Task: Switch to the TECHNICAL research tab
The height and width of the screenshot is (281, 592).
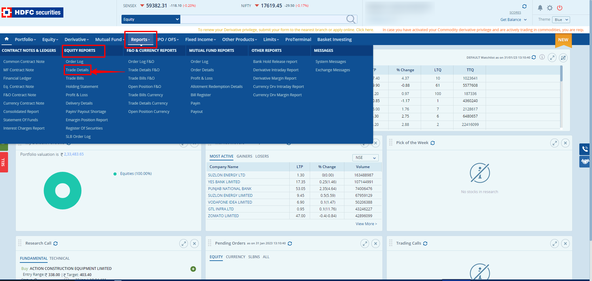Action: [59, 258]
